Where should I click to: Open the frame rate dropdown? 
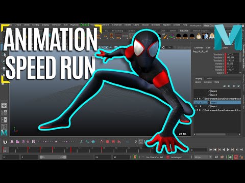[203, 157]
